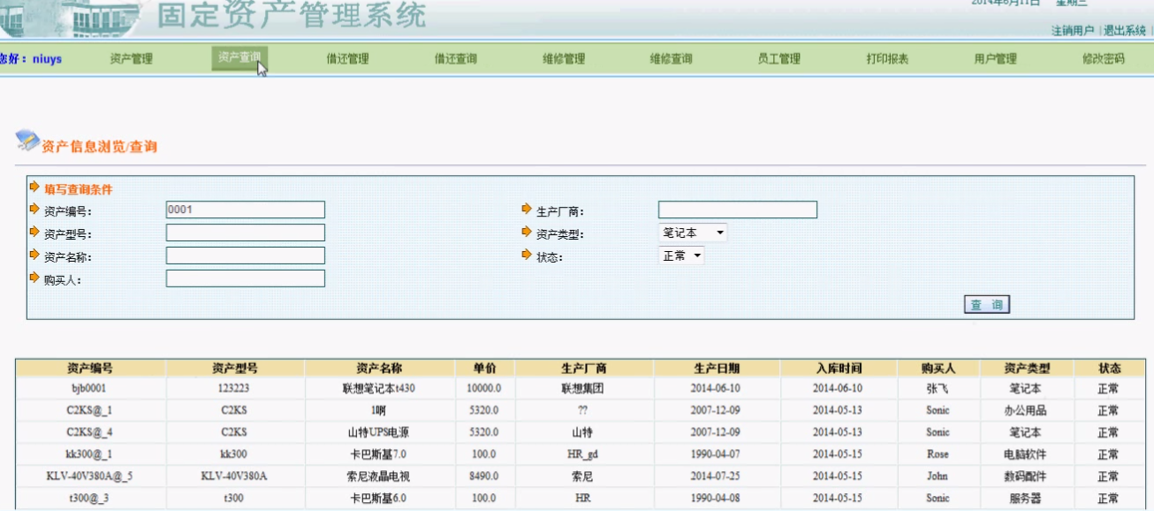Open the 资产管理 menu
Viewport: 1154px width, 511px height.
coord(131,59)
